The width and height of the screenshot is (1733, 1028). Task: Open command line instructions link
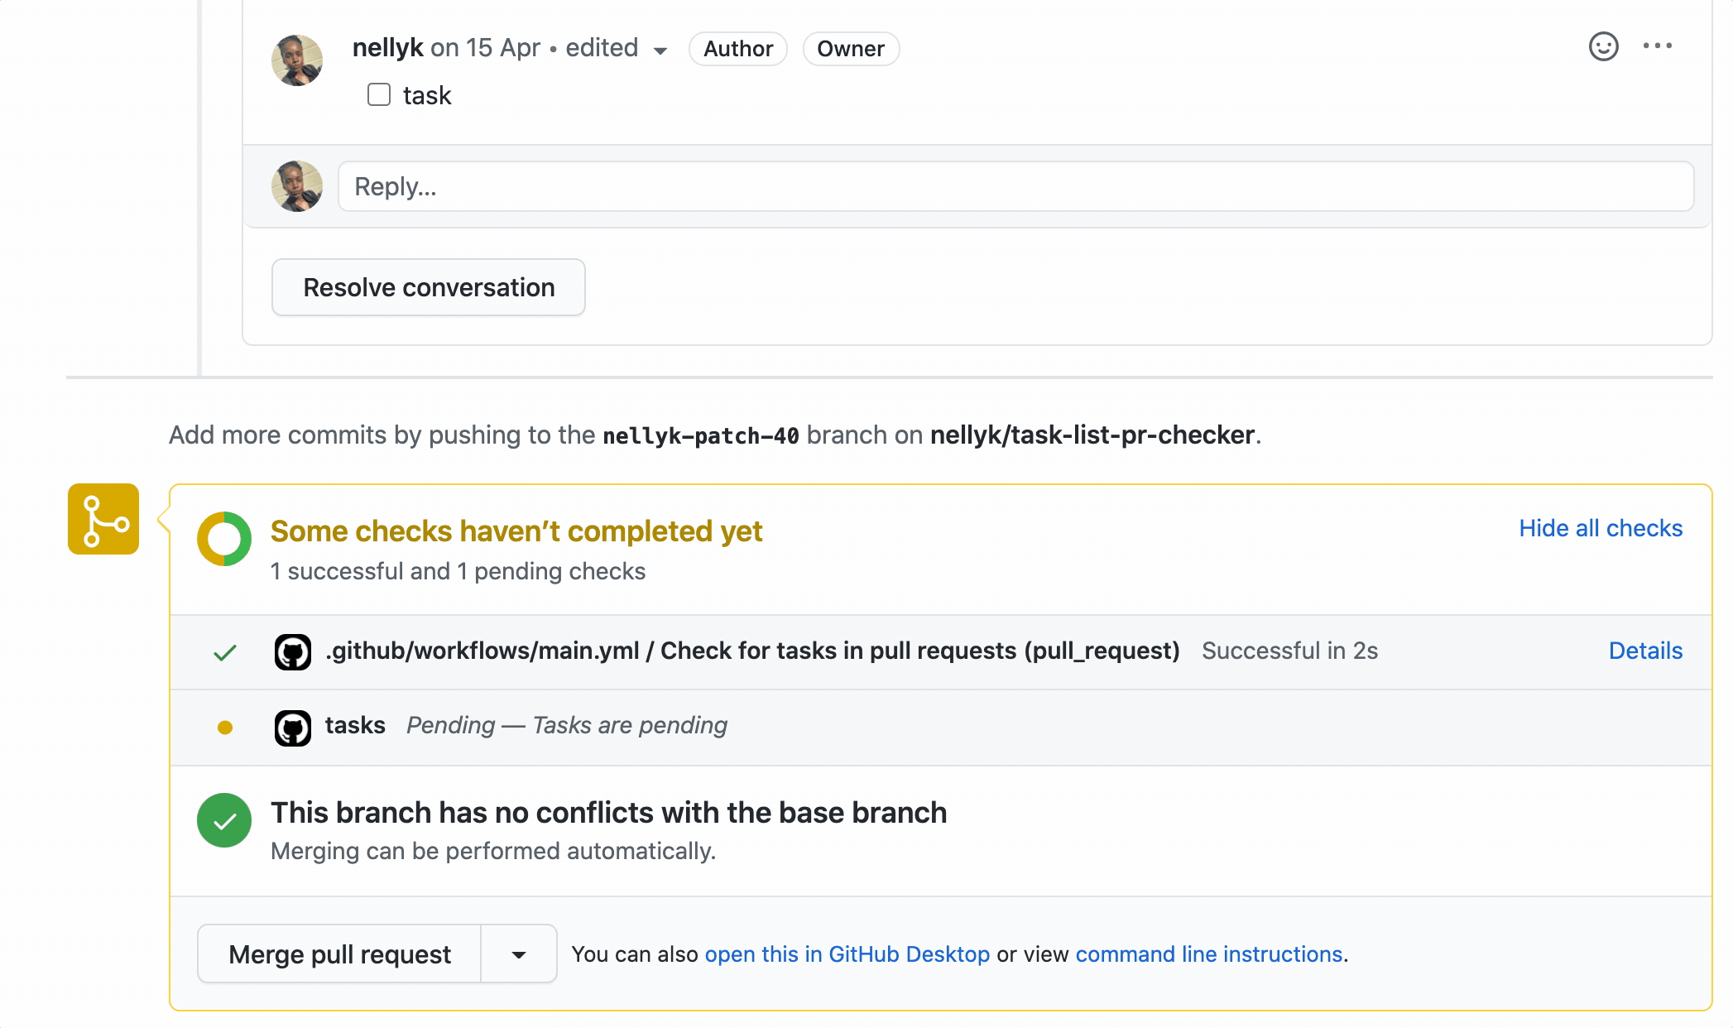[x=1208, y=954]
